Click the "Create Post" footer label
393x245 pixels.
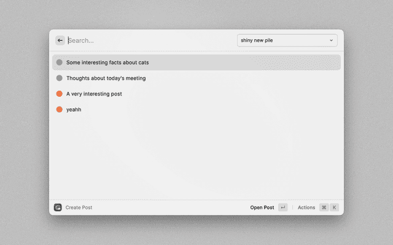point(79,208)
